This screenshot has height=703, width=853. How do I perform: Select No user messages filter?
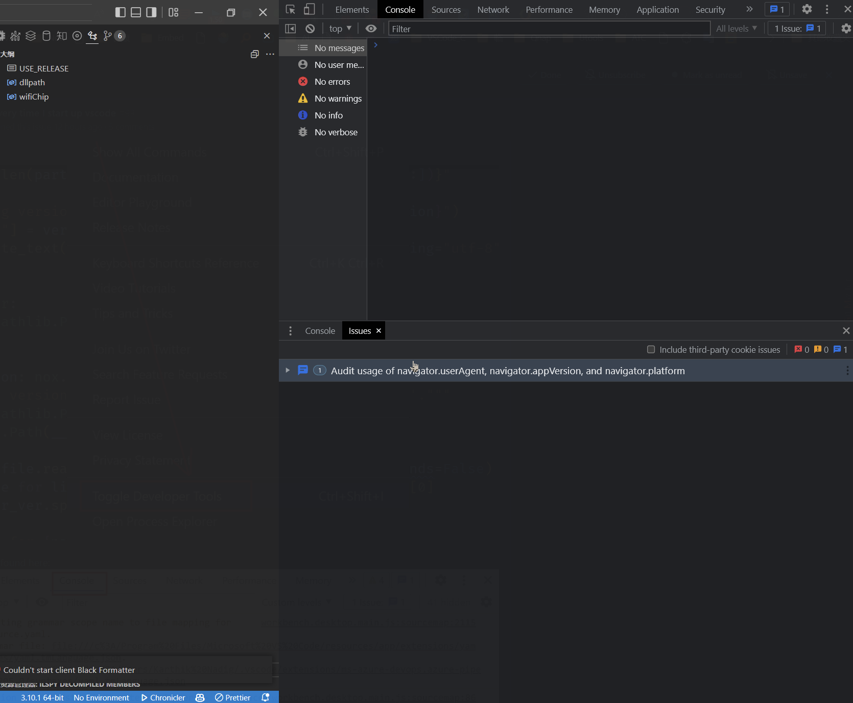click(x=323, y=65)
